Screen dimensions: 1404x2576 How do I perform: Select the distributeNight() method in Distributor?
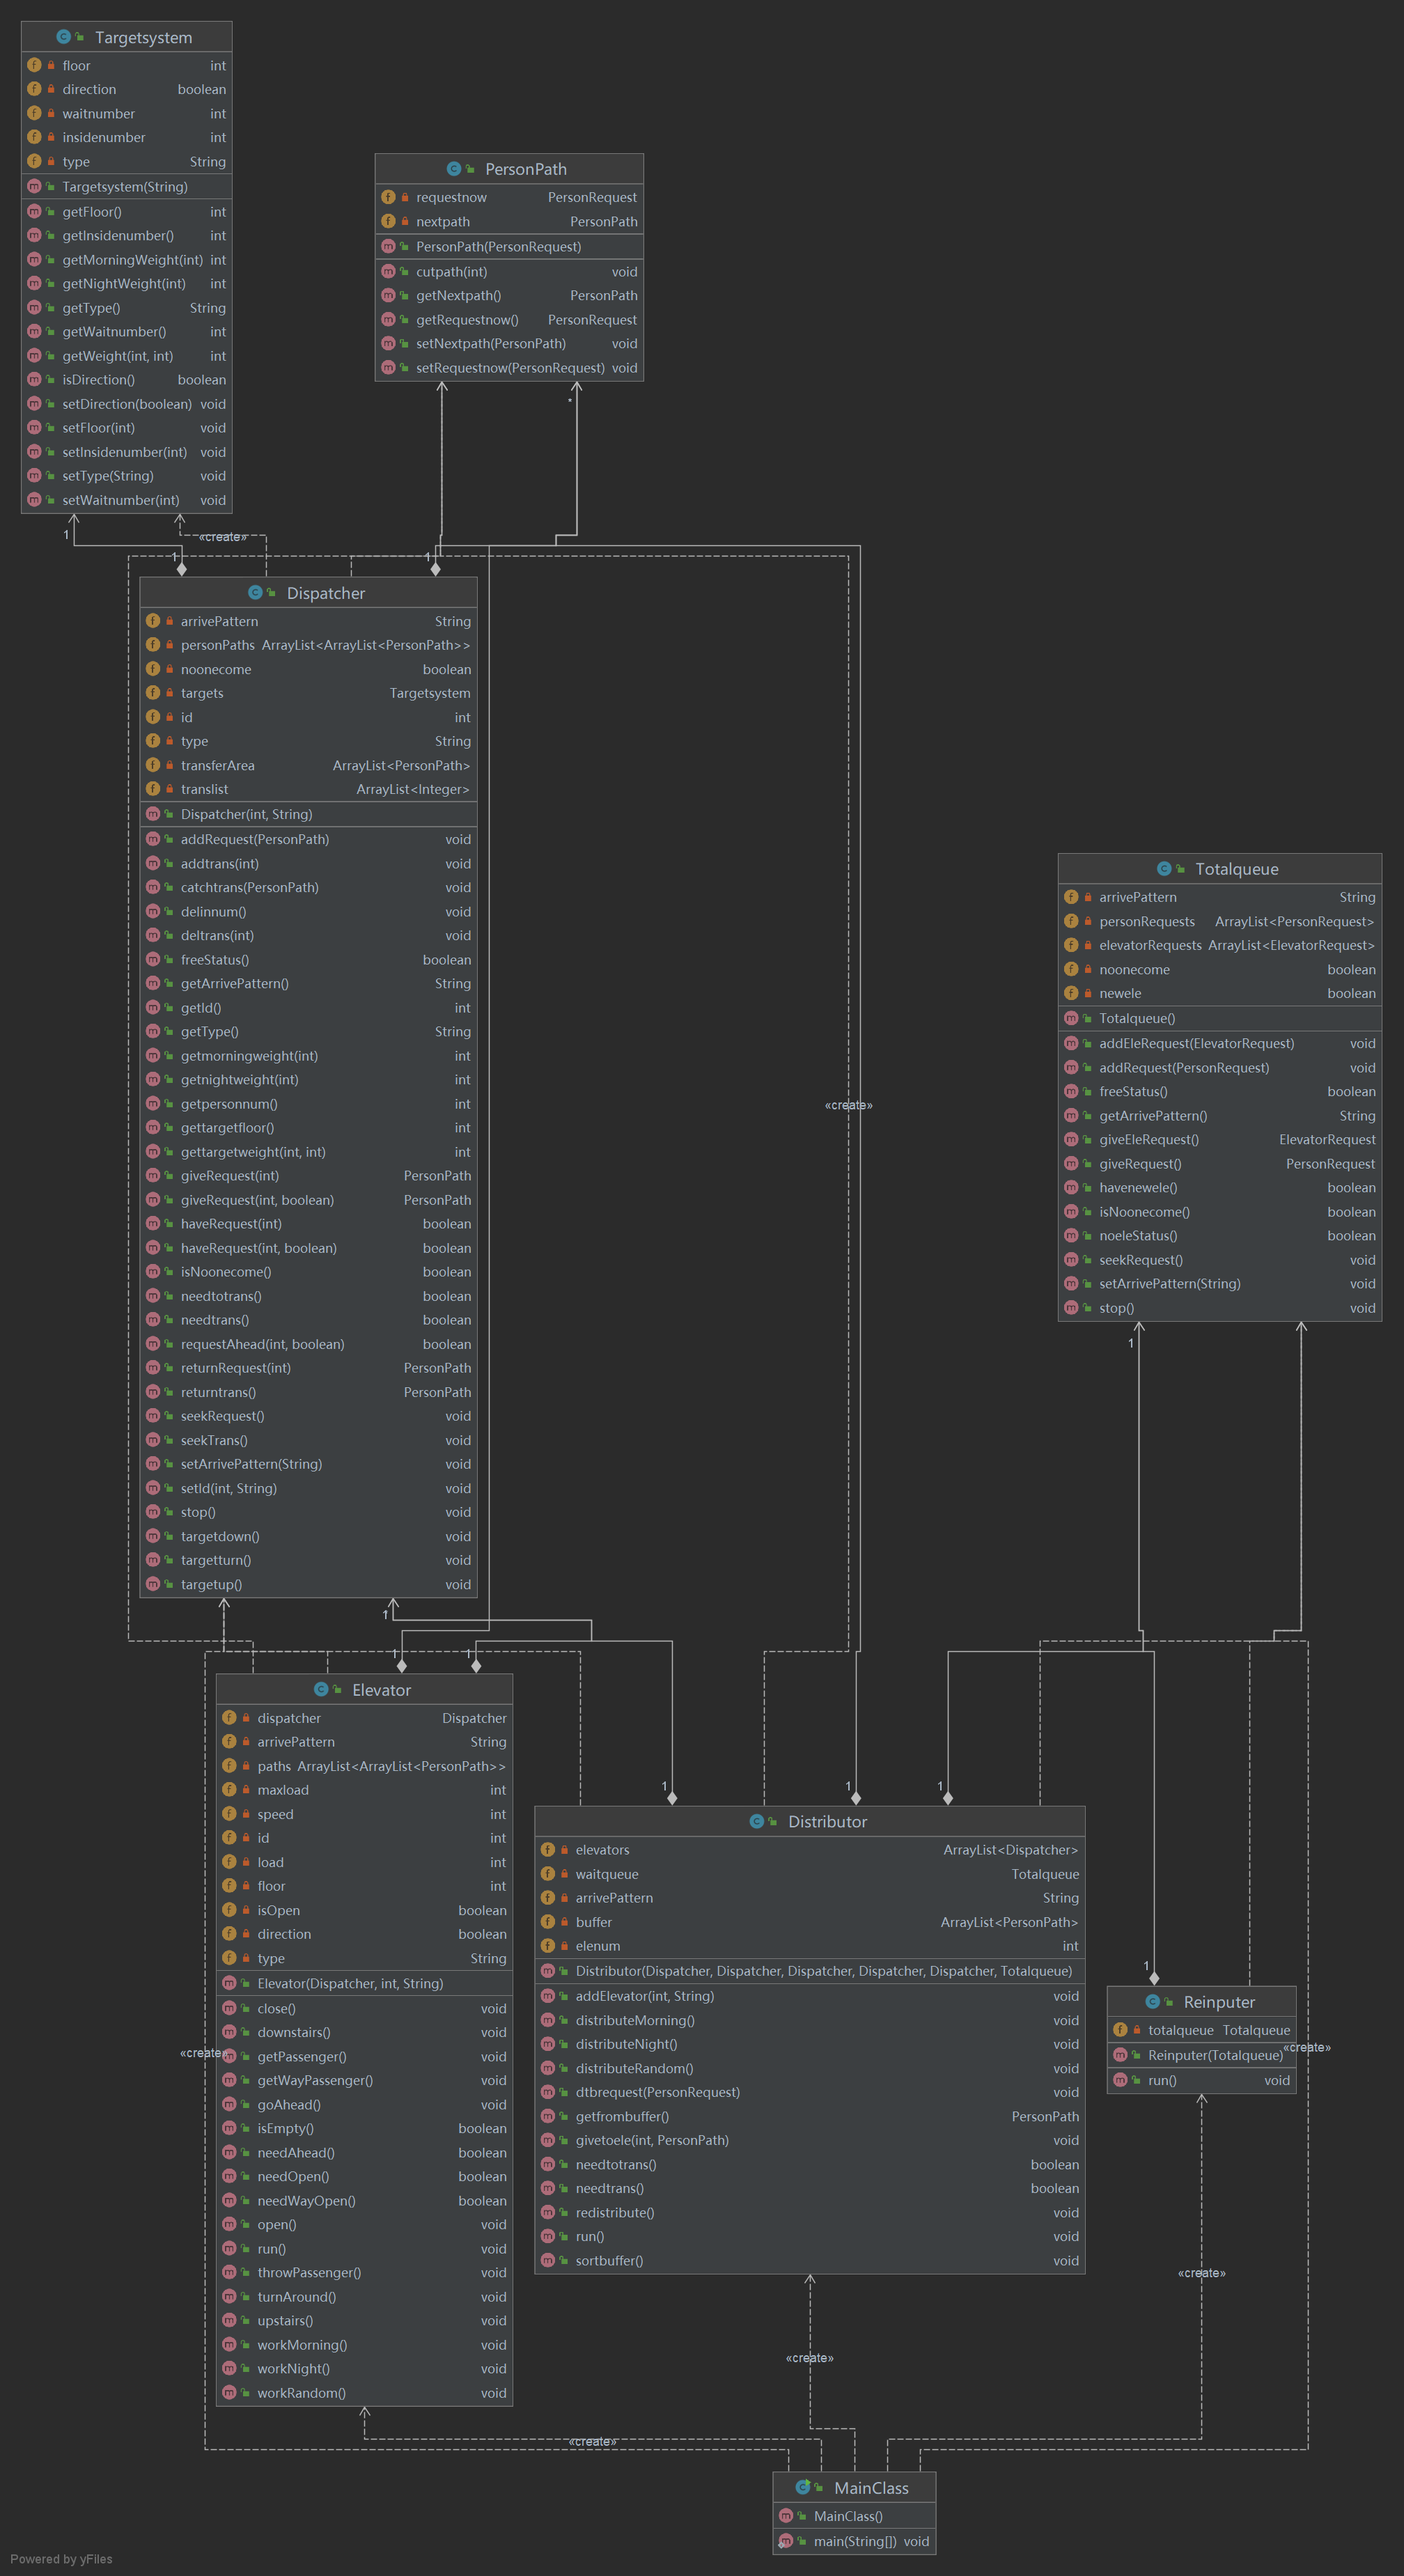(626, 2044)
